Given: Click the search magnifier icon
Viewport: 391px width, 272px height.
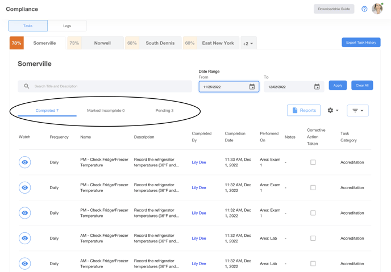Looking at the screenshot, I should pos(27,86).
